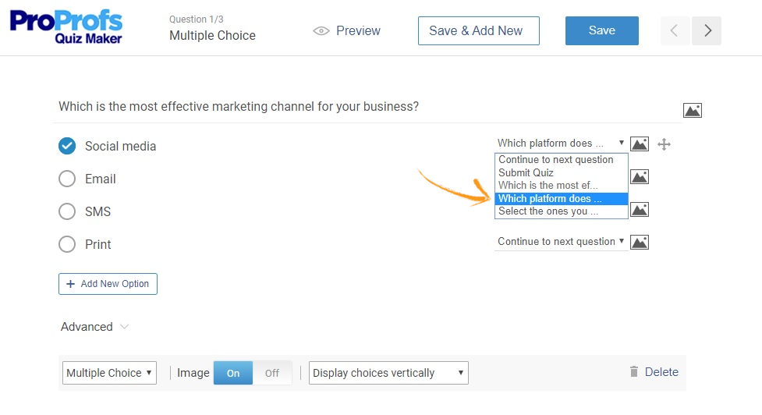
Task: Select the Print radio option
Action: click(67, 244)
